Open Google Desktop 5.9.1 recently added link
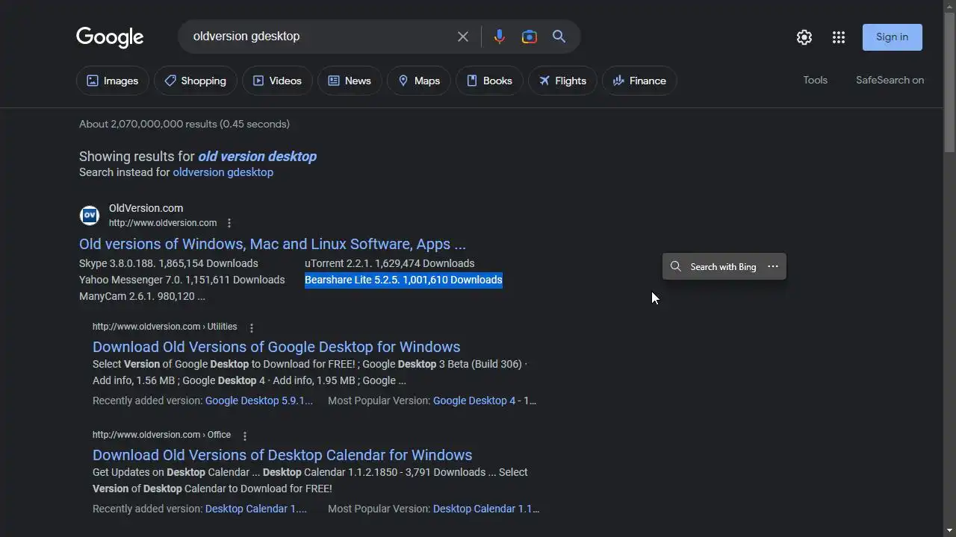 [x=259, y=401]
